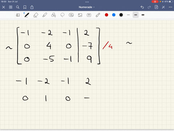Viewport: 174px width, 131px height.
Task: Choose the black pen color
Action: [121, 15]
